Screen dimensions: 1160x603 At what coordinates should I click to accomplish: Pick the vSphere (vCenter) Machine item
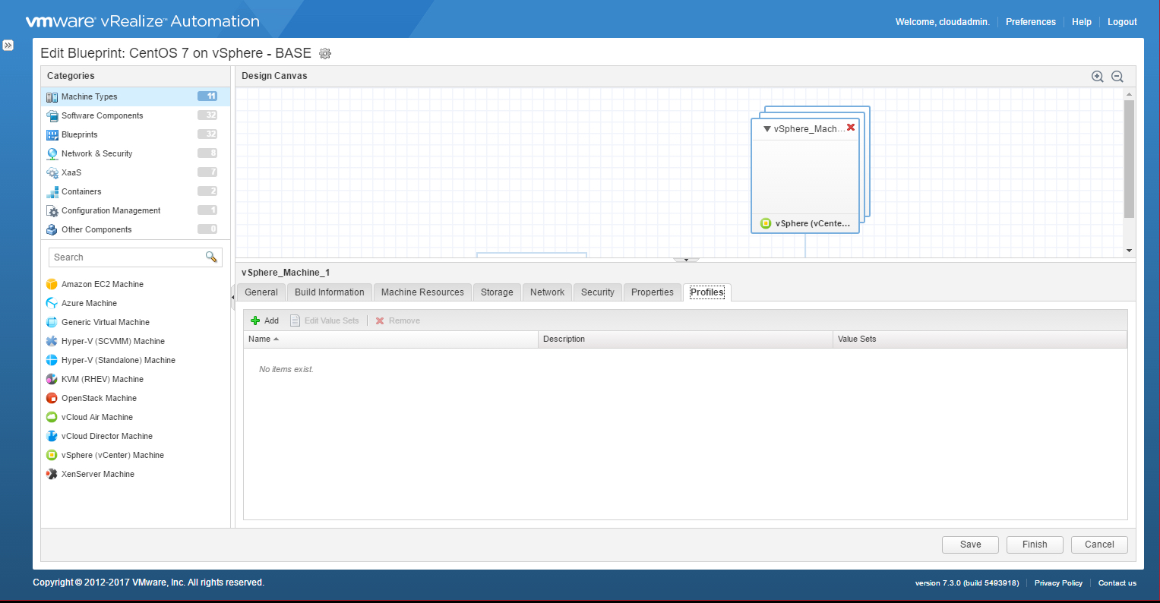click(112, 455)
